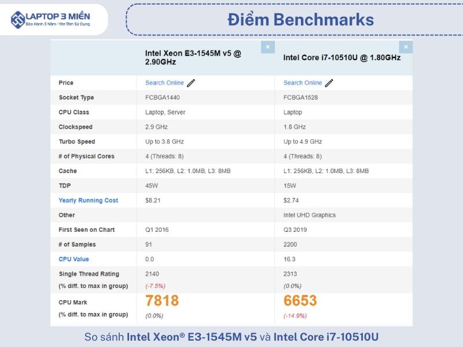
Task: Click the red -14.9% difference value
Action: (295, 316)
